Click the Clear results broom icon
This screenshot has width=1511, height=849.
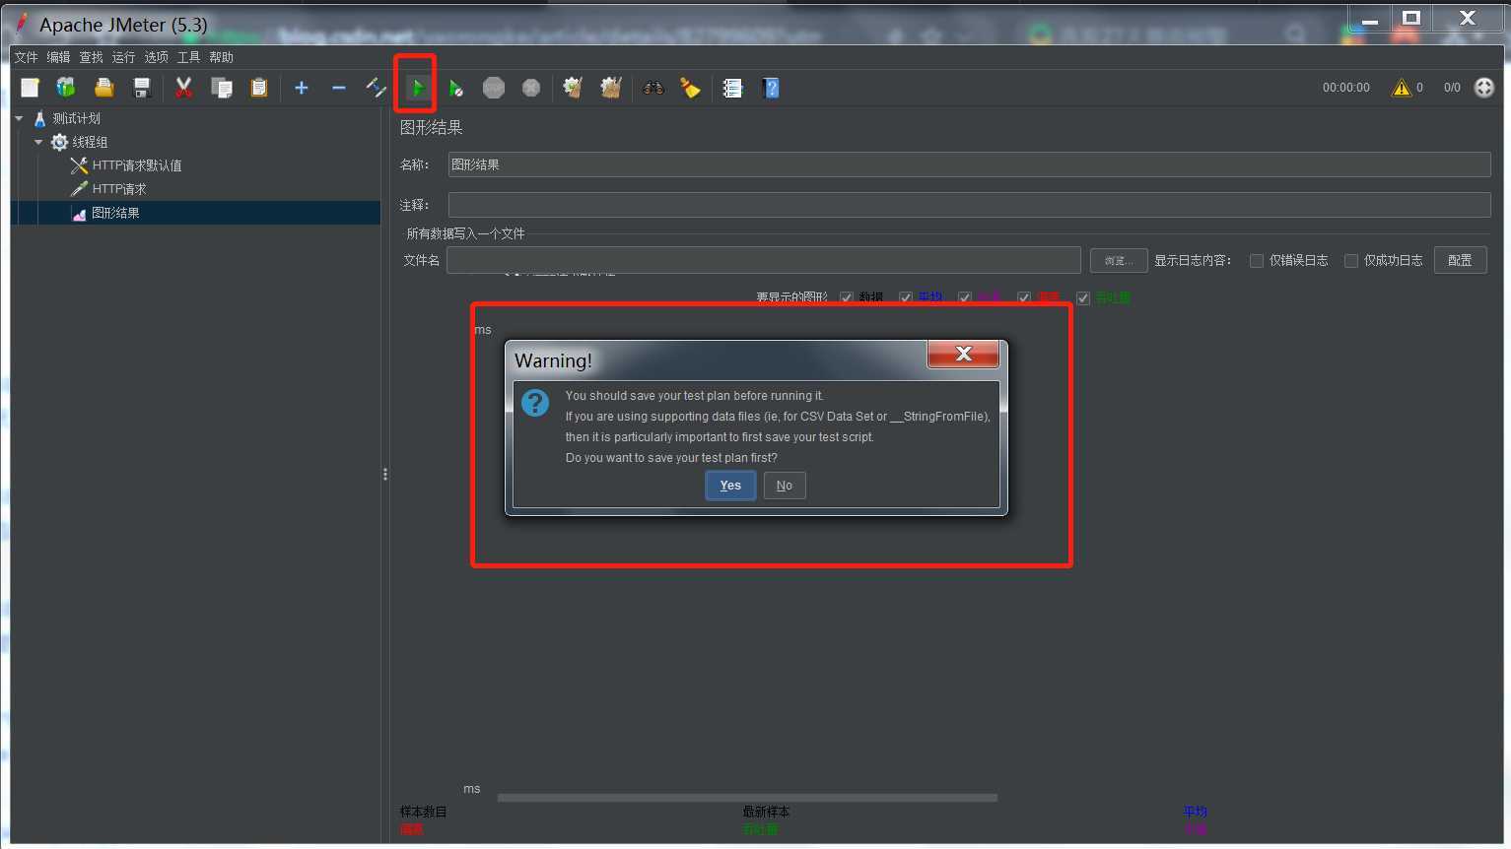click(573, 88)
